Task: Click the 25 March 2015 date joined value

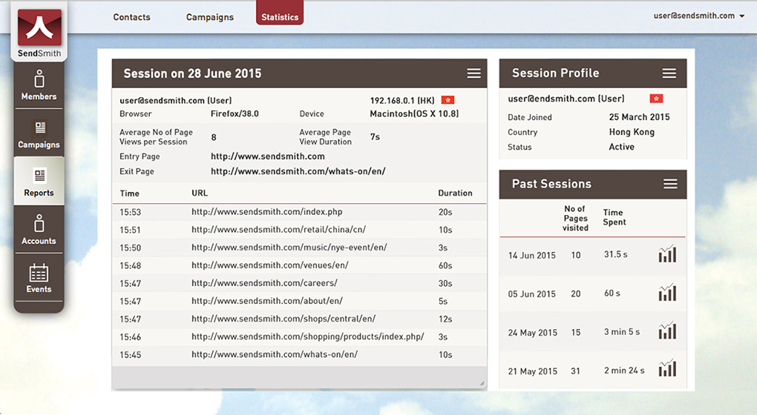Action: point(639,117)
